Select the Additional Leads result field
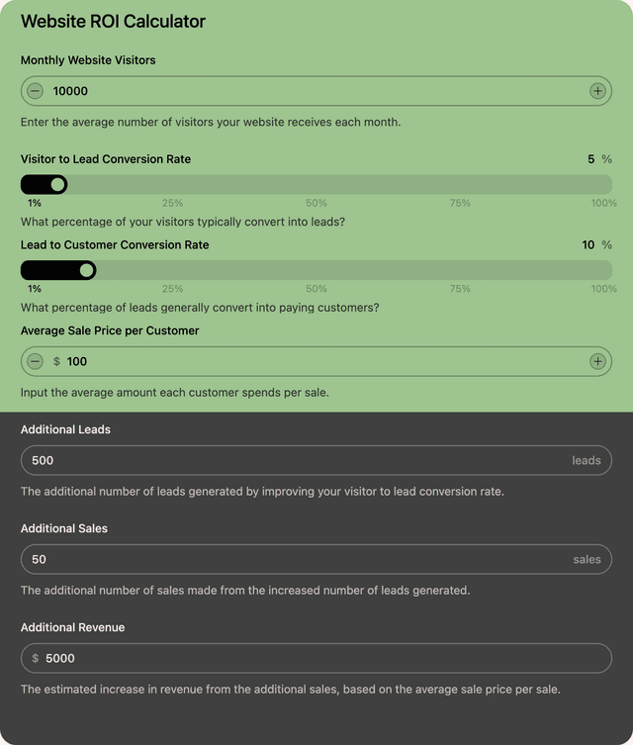The image size is (633, 745). point(297,460)
